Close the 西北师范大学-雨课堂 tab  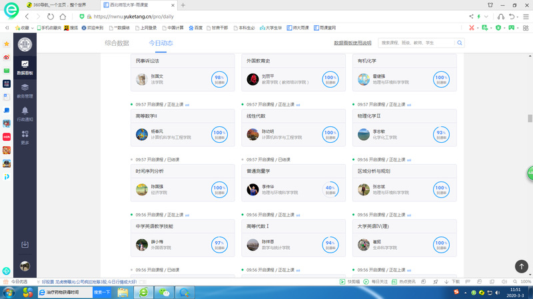173,5
